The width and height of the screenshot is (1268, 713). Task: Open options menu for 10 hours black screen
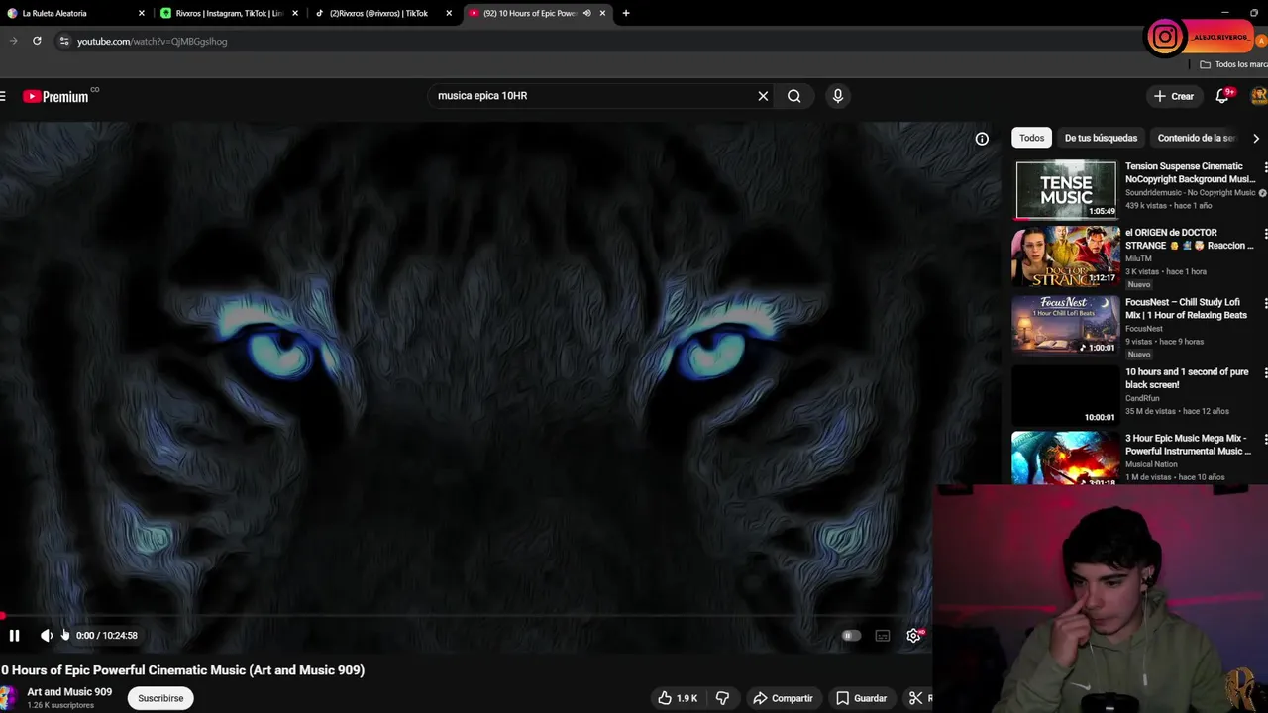pyautogui.click(x=1265, y=373)
